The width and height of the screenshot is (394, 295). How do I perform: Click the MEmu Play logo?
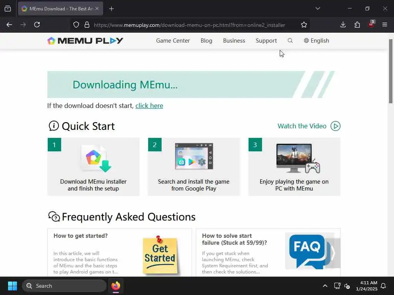[x=85, y=41]
